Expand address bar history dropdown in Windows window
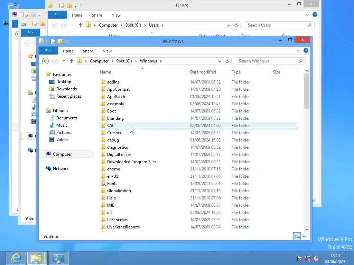Screen dimensions: 354x265 tap(220, 61)
